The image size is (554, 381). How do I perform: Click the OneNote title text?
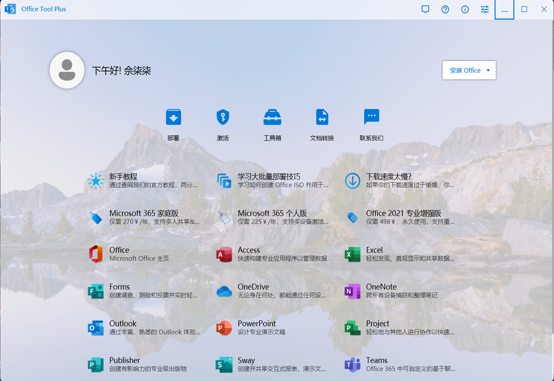pyautogui.click(x=381, y=287)
